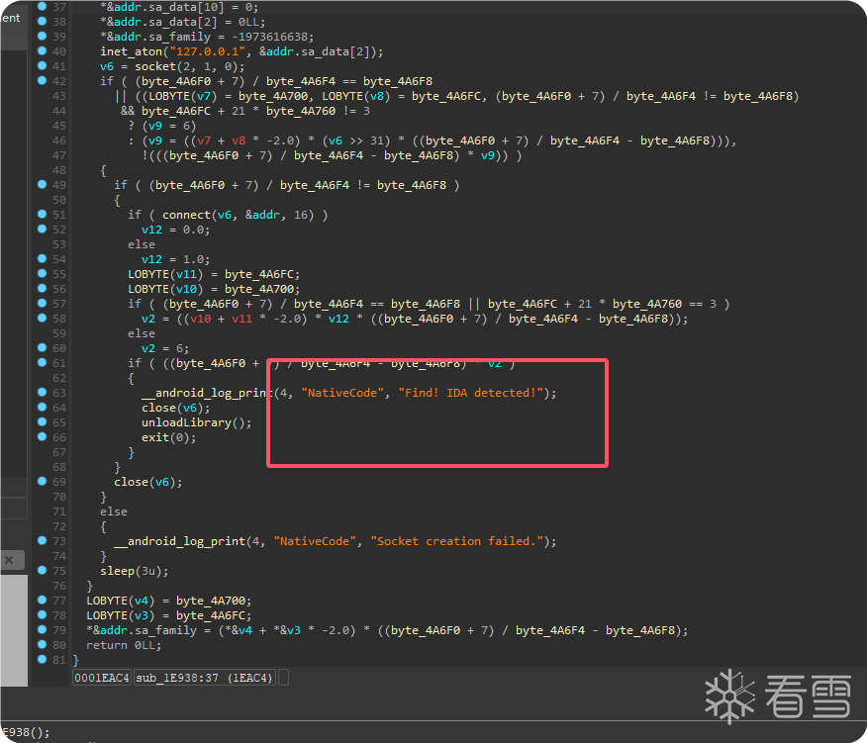This screenshot has width=867, height=743.
Task: Click the blue dot beside line 80
Action: coord(42,644)
